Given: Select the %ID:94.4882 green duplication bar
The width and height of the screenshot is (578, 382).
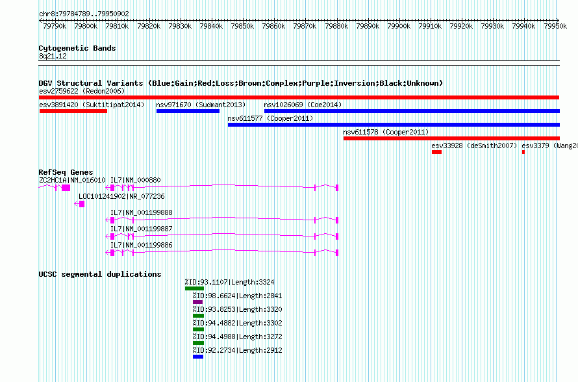Looking at the screenshot, I should [x=198, y=329].
